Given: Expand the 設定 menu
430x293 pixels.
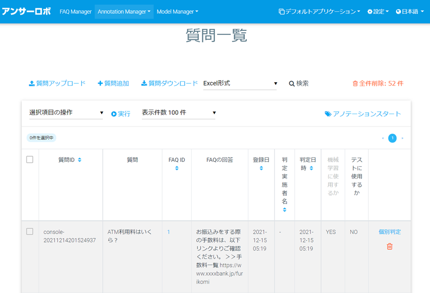Looking at the screenshot, I should point(378,12).
